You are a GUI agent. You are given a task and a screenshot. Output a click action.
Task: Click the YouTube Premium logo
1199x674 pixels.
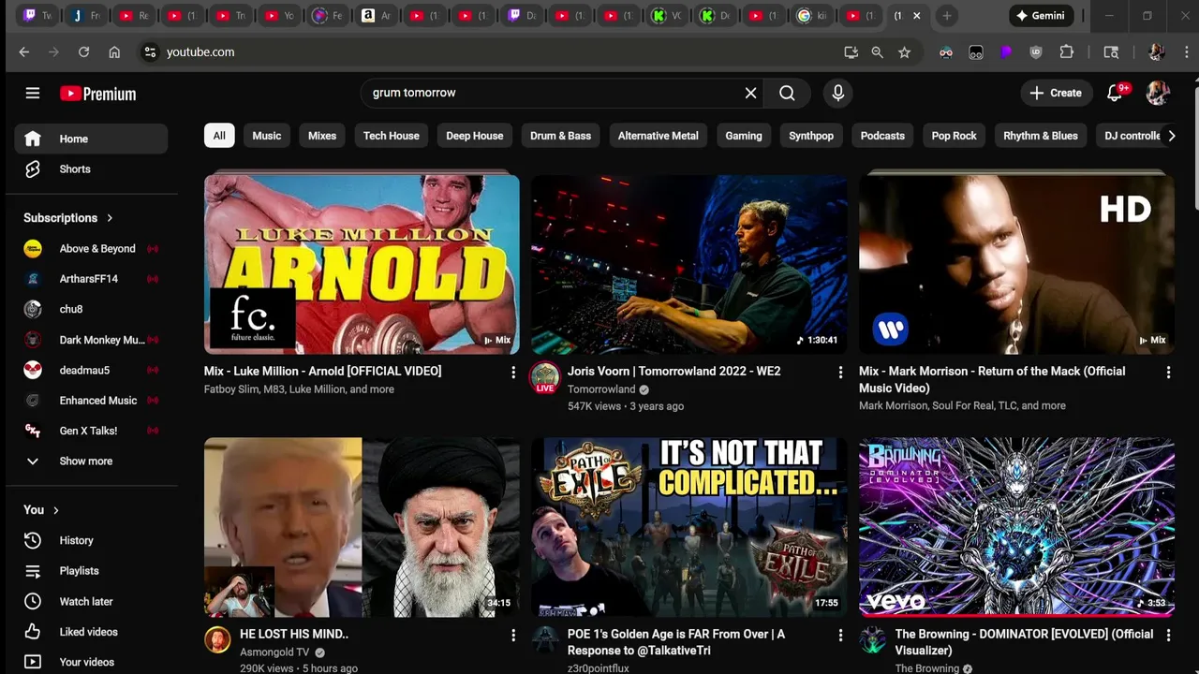tap(97, 94)
